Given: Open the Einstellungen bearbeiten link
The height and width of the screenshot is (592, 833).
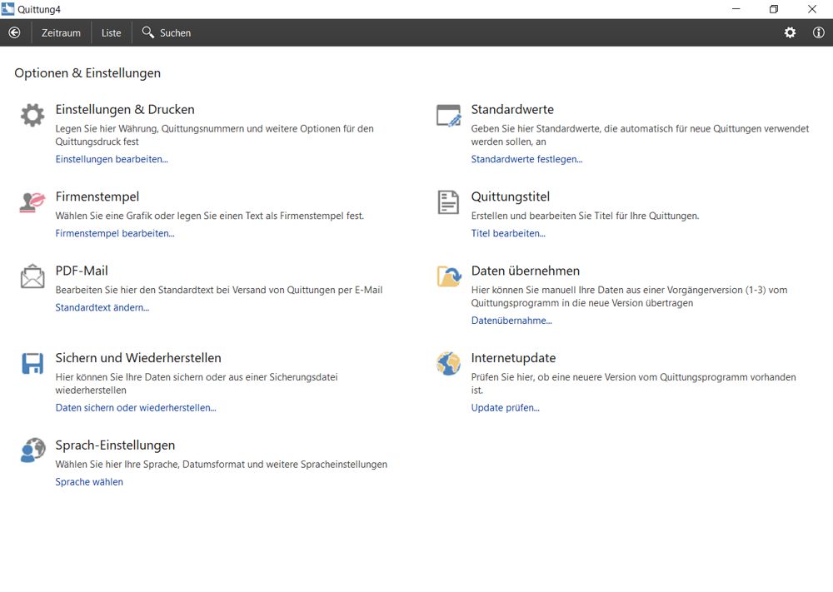Looking at the screenshot, I should point(112,159).
